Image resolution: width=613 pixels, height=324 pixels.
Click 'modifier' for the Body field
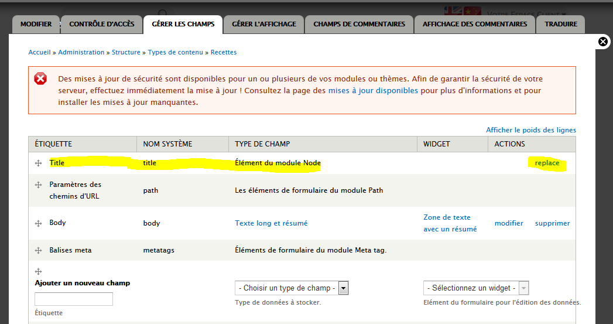click(509, 223)
